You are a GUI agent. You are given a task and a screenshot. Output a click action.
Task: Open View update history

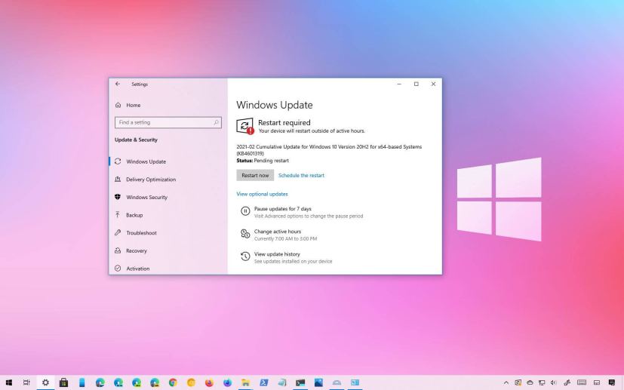pyautogui.click(x=277, y=254)
